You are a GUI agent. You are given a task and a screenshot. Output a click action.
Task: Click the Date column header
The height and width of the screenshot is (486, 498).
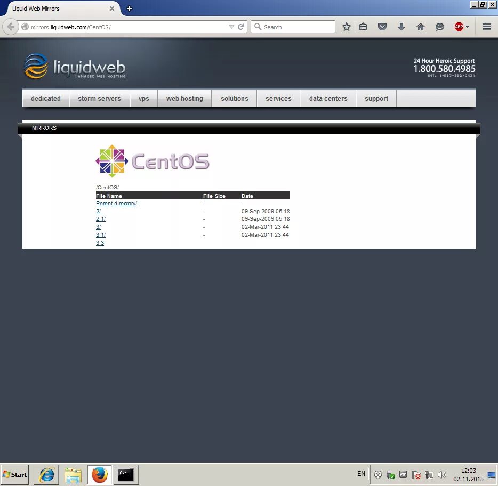click(x=247, y=196)
